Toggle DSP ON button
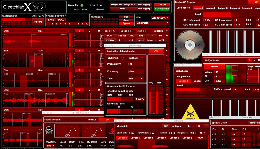The width and height of the screenshot is (260, 149). [x=162, y=5]
